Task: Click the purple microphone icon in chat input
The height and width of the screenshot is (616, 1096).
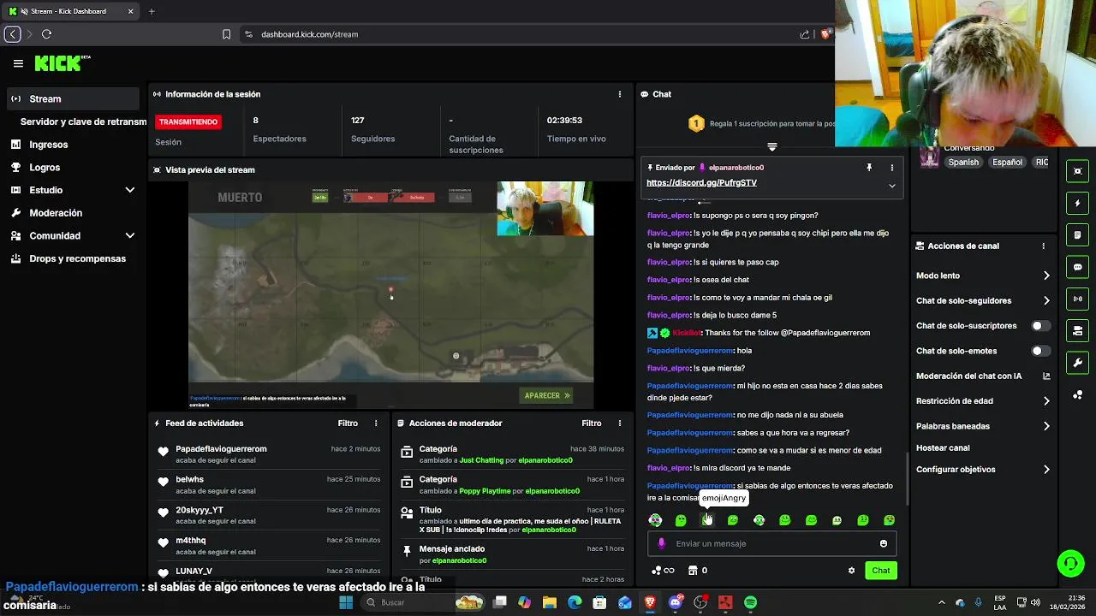Action: [661, 543]
